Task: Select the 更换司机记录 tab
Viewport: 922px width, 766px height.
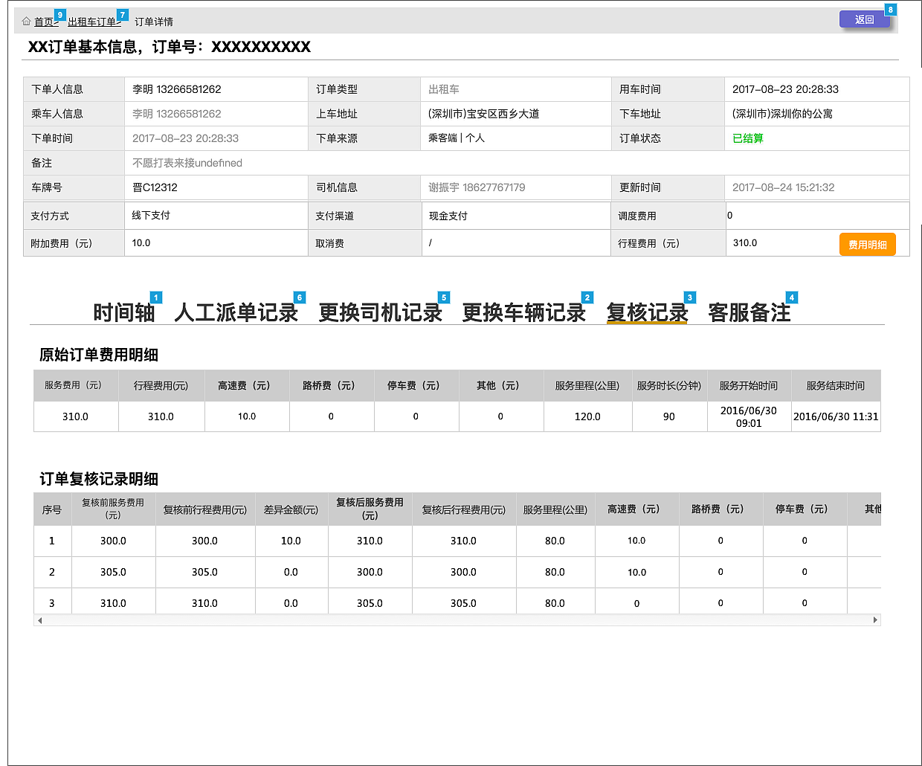Action: 381,312
